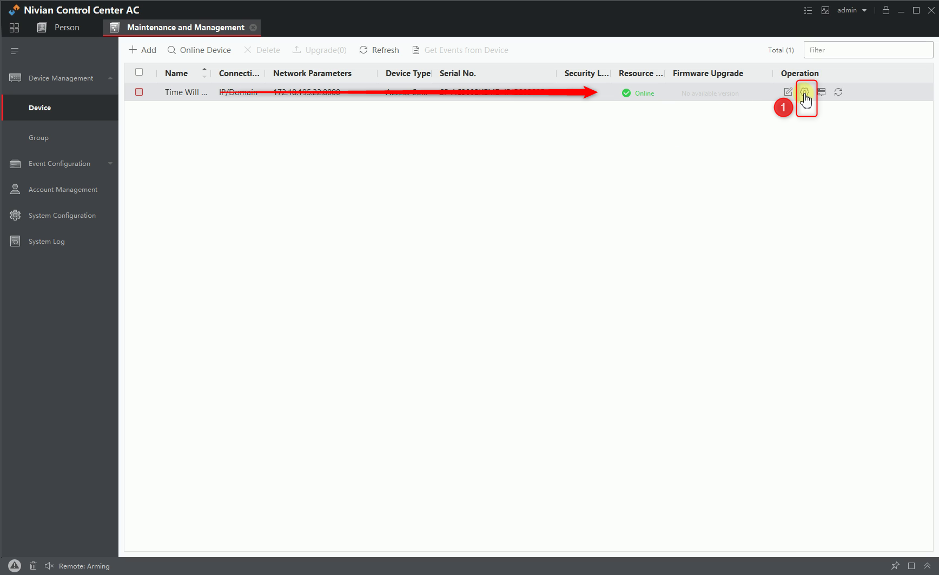Click the Firmware Upgrade column header

[708, 73]
